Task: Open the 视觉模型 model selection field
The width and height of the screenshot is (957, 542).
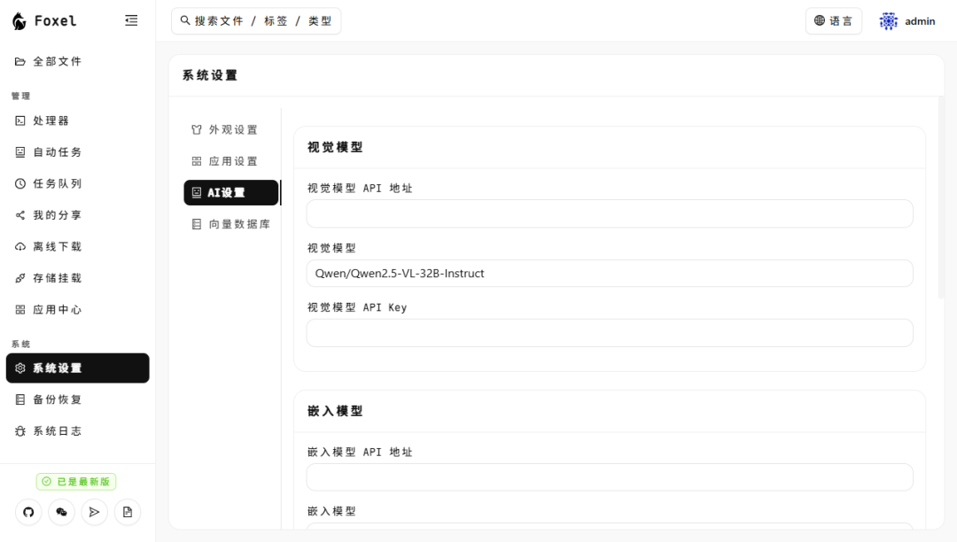Action: [609, 273]
